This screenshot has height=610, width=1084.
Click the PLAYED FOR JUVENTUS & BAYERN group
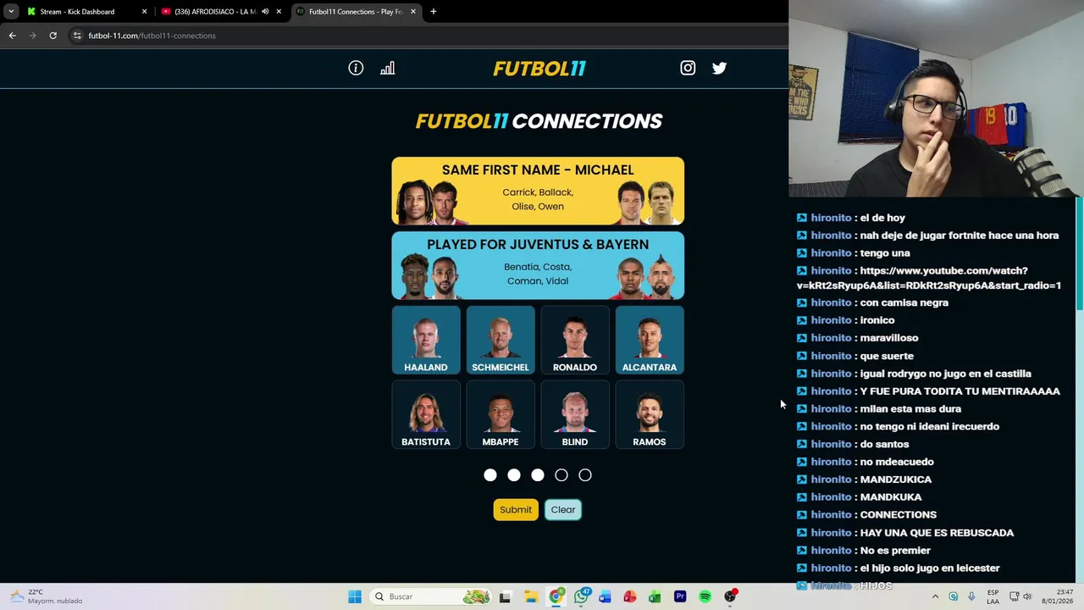[538, 265]
